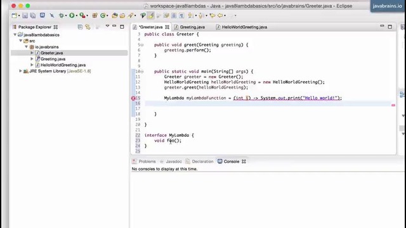Toggle Link with Editor in Package Explorer
406x228 pixels.
pyautogui.click(x=88, y=27)
